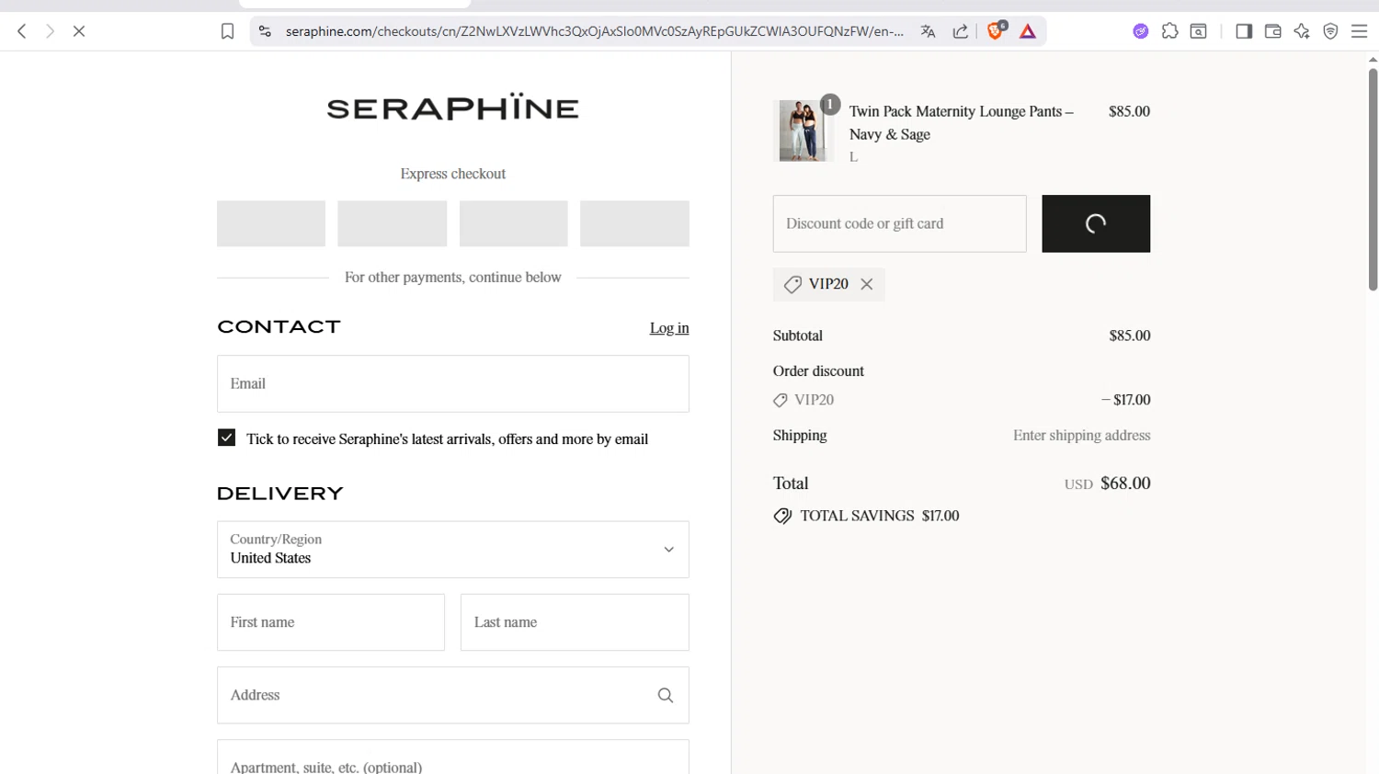Open the Brave Wallet icon
Viewport: 1379px width, 774px height.
[x=1273, y=31]
